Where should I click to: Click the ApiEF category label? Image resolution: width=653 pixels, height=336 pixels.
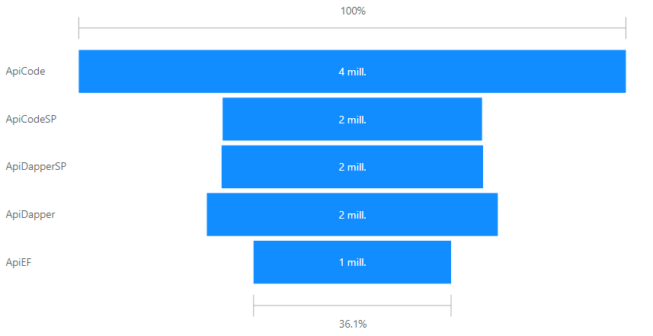(18, 262)
